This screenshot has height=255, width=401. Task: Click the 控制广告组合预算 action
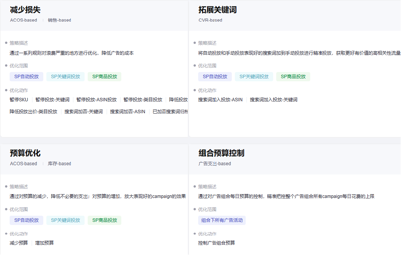click(x=216, y=243)
